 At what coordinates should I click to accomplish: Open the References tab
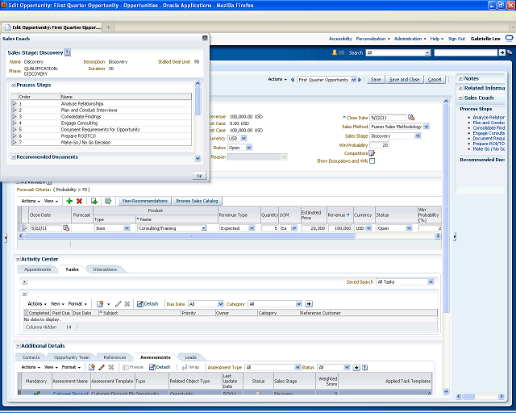pyautogui.click(x=114, y=357)
